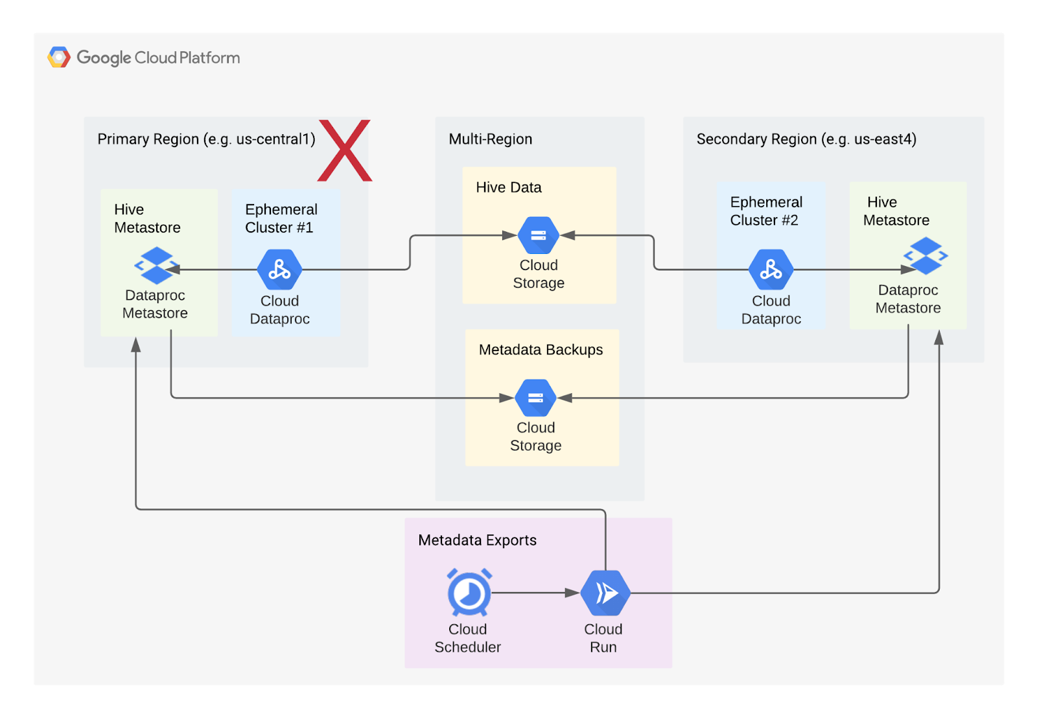Screen dimensions: 1037x719
Task: Click the 'Cloud Run' caption text
Action: click(x=603, y=638)
